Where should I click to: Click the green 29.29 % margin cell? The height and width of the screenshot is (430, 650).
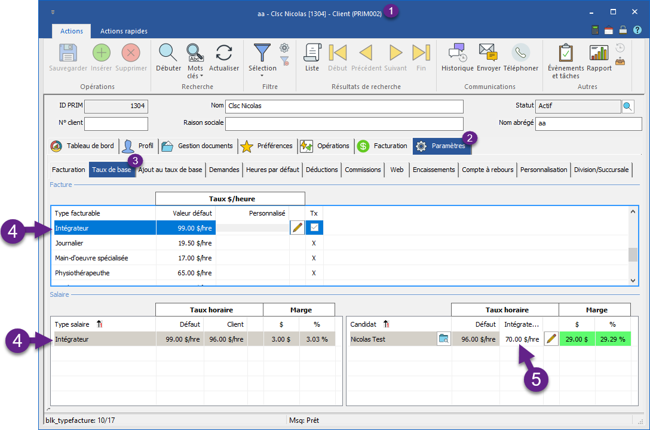[x=612, y=339]
